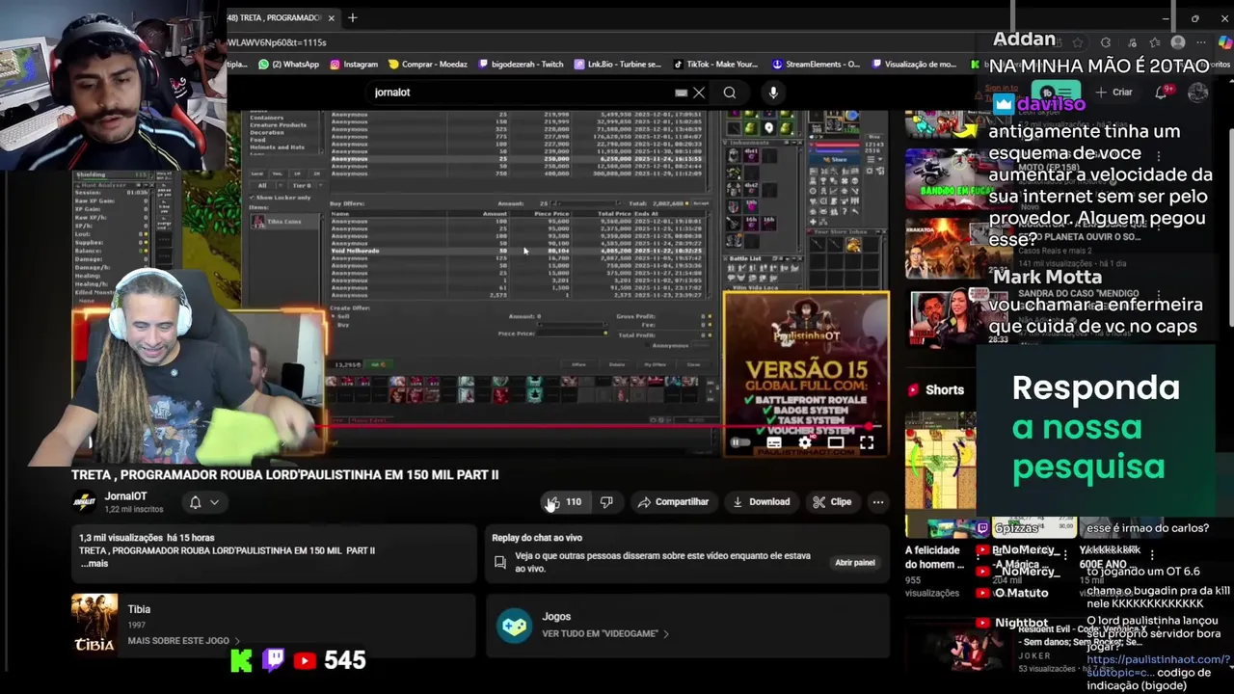Dislike the video with thumbs-down
Viewport: 1234px width, 694px height.
point(606,502)
